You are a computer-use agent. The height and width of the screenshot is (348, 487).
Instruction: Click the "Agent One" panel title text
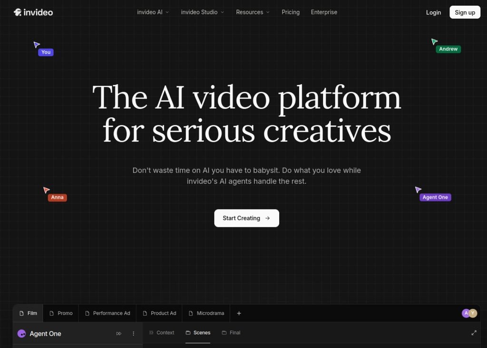pyautogui.click(x=45, y=334)
